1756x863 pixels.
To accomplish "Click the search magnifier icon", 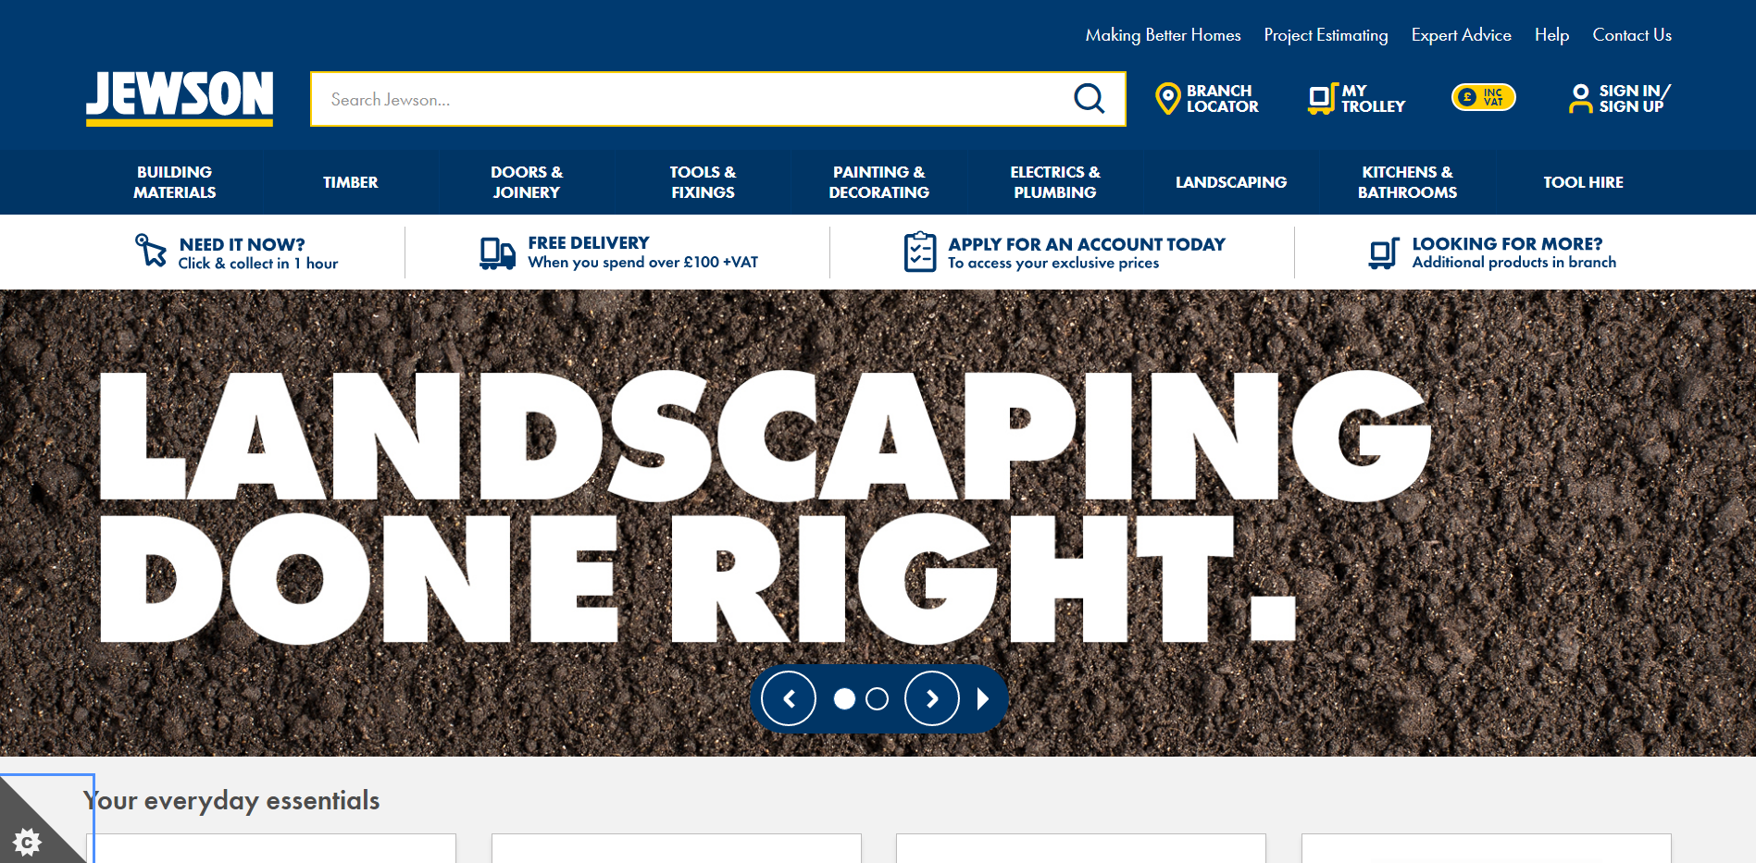I will pyautogui.click(x=1089, y=99).
